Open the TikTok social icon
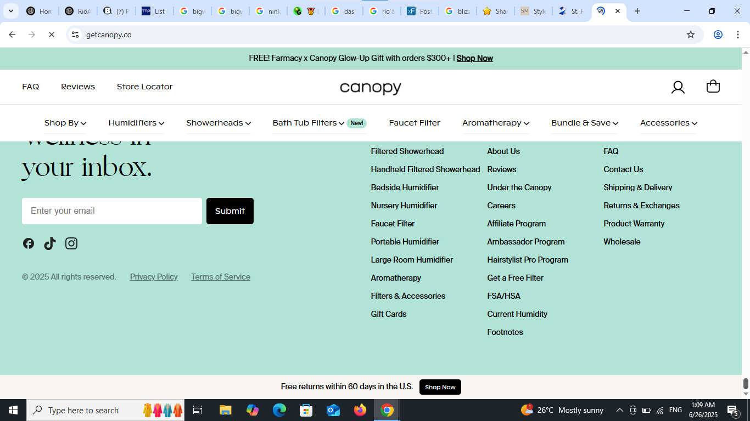 [50, 243]
